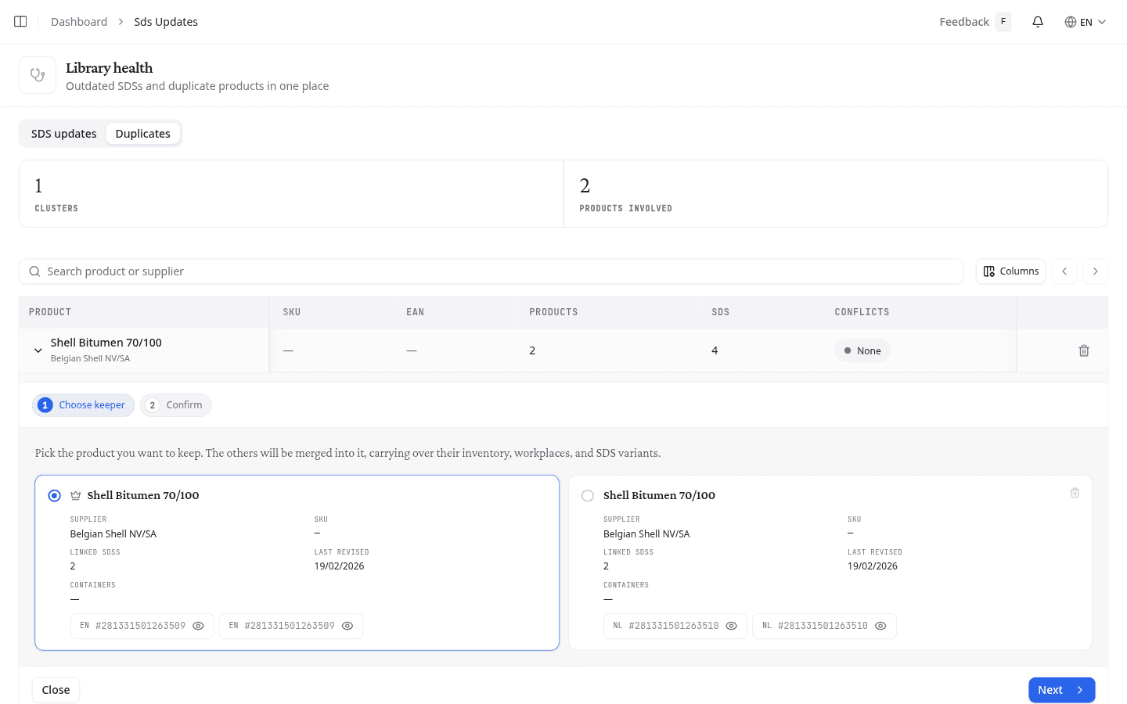Preview first EN #281331501263509 SDS
This screenshot has width=1127, height=704.
tap(198, 626)
